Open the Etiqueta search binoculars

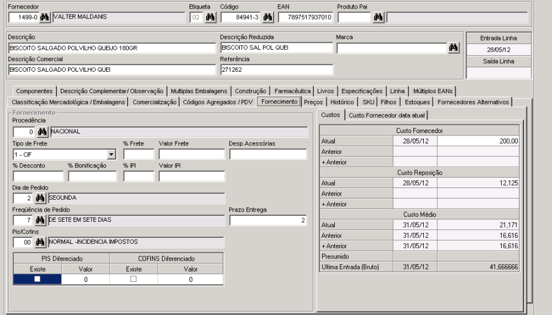210,17
